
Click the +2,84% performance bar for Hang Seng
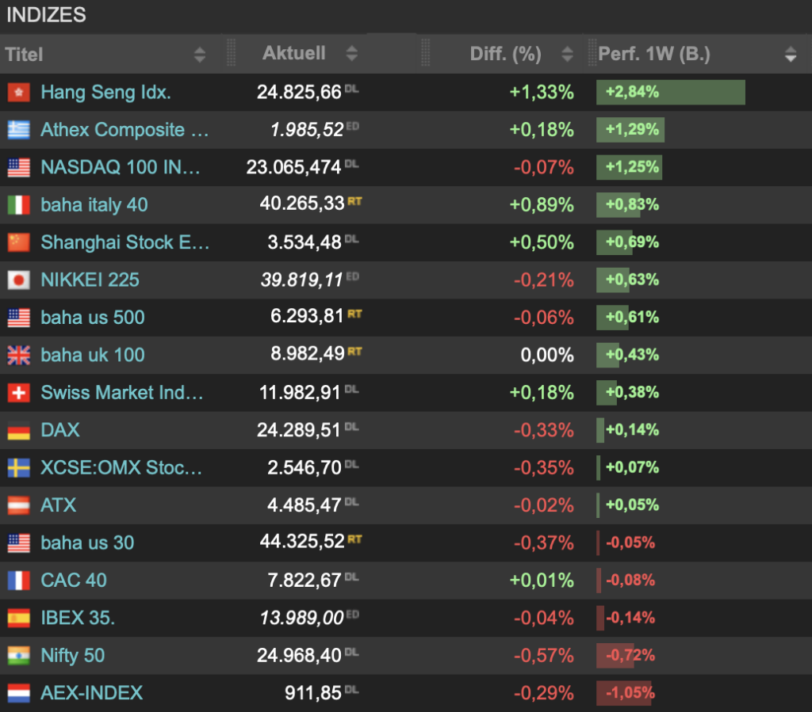pos(671,93)
